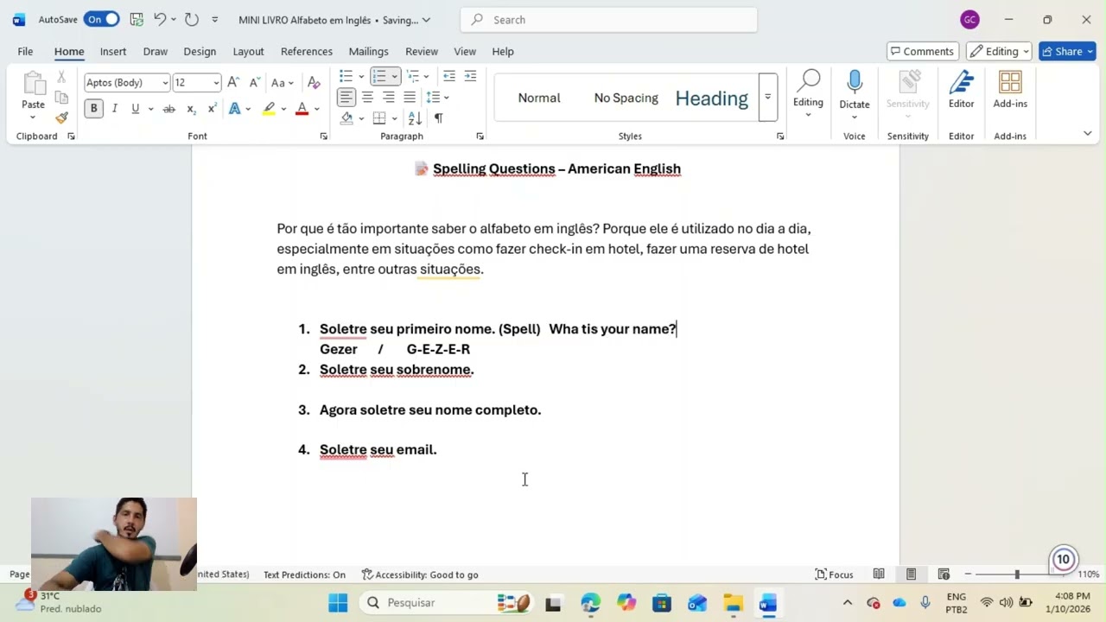Image resolution: width=1106 pixels, height=622 pixels.
Task: Click the Undo arrow in title bar
Action: pos(160,19)
